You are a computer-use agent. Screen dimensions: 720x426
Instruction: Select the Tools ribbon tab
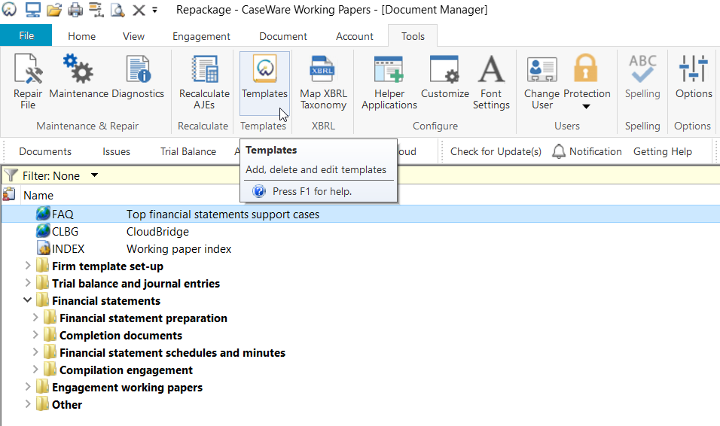(413, 36)
